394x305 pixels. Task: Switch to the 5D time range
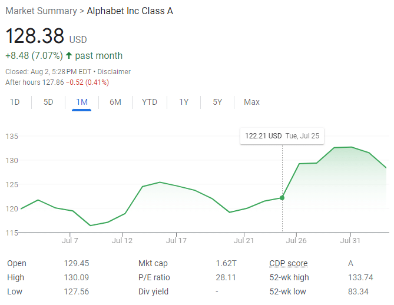coord(48,102)
